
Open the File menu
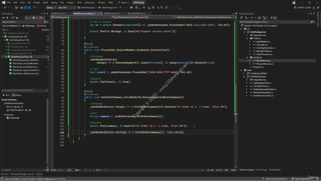pyautogui.click(x=9, y=3)
